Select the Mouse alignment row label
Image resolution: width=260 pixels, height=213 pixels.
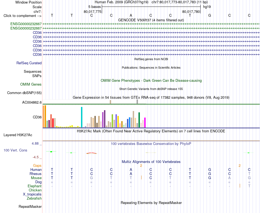[x=36, y=178]
